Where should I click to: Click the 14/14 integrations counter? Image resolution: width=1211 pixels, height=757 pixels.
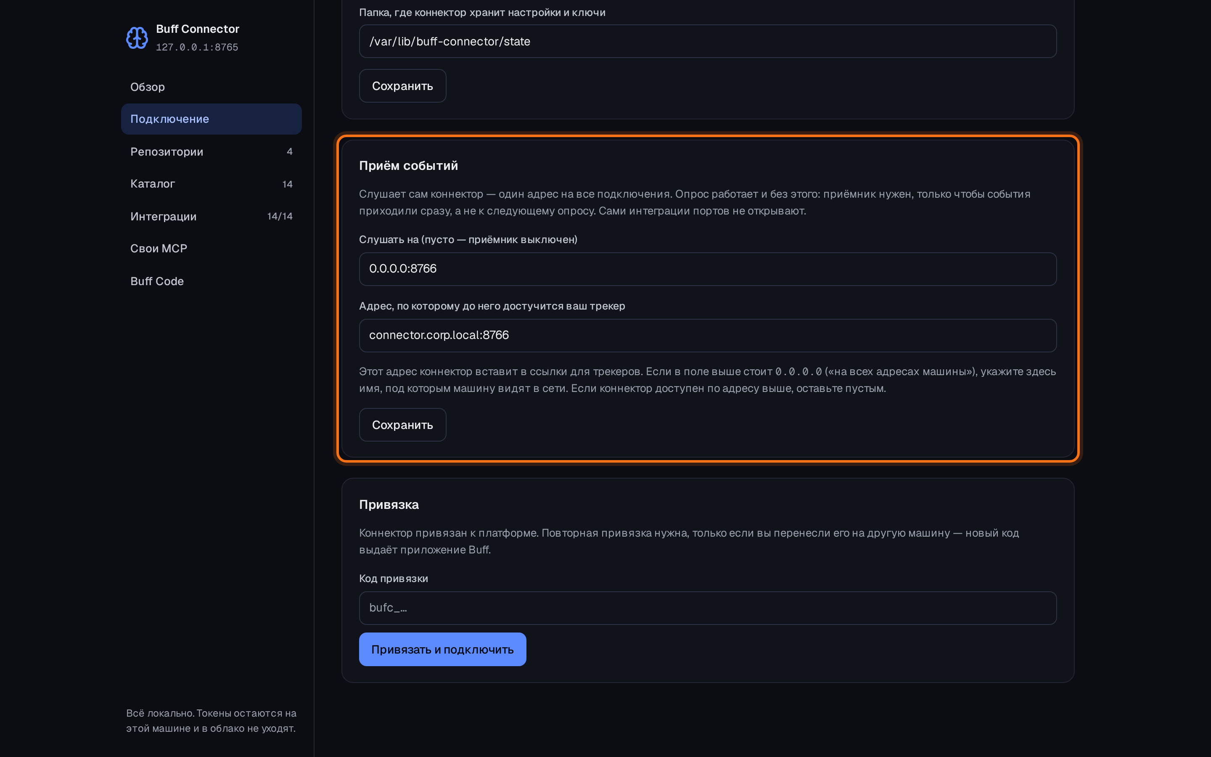[x=280, y=216]
